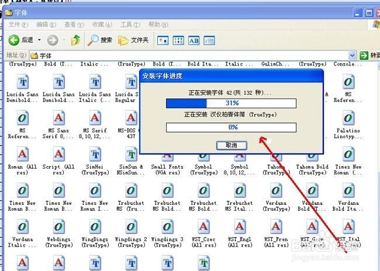Switch to Large Icons view button
This screenshot has height=271, width=380.
coord(163,40)
